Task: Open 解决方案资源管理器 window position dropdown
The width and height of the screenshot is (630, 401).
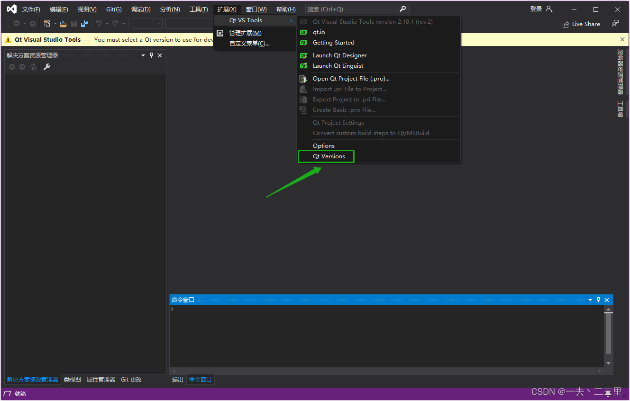Action: coord(143,55)
